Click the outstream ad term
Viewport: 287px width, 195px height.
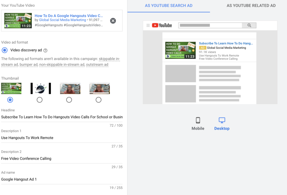point(97,65)
